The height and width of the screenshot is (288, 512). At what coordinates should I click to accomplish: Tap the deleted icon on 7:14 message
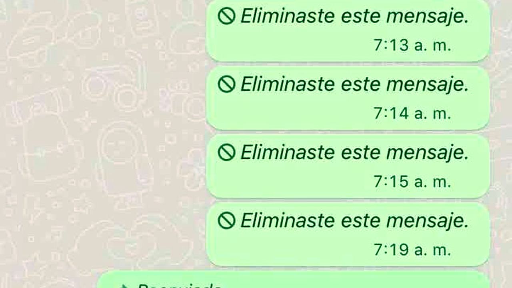pos(226,84)
